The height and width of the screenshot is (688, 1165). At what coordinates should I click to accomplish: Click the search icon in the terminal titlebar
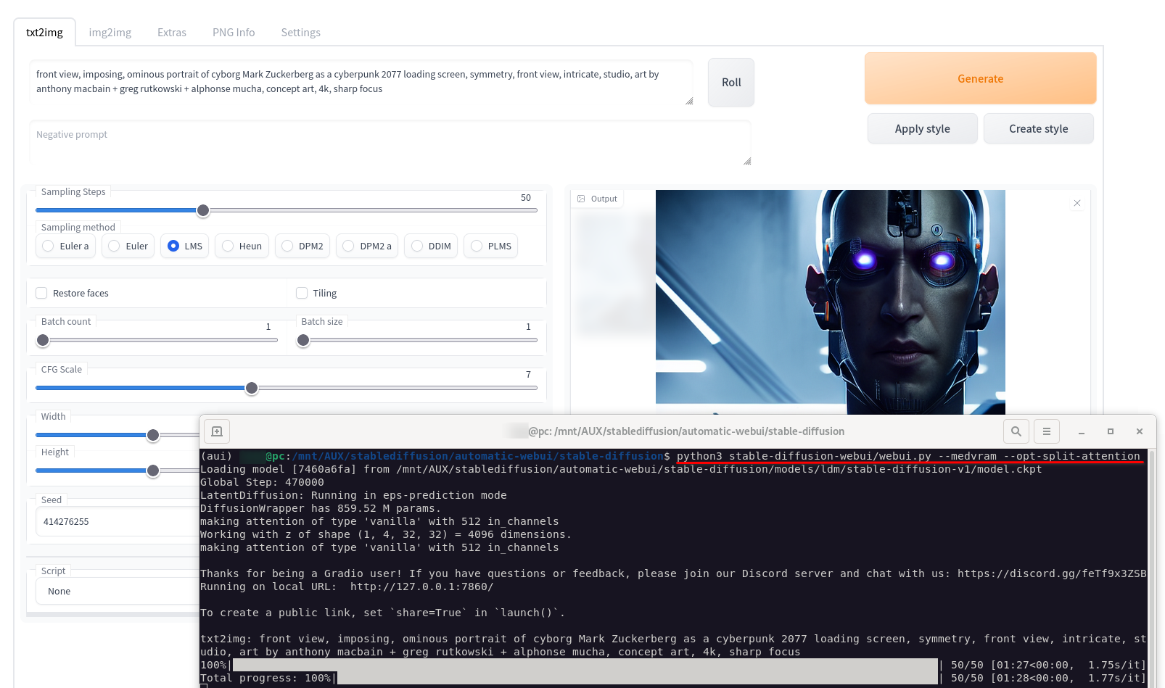coord(1016,431)
